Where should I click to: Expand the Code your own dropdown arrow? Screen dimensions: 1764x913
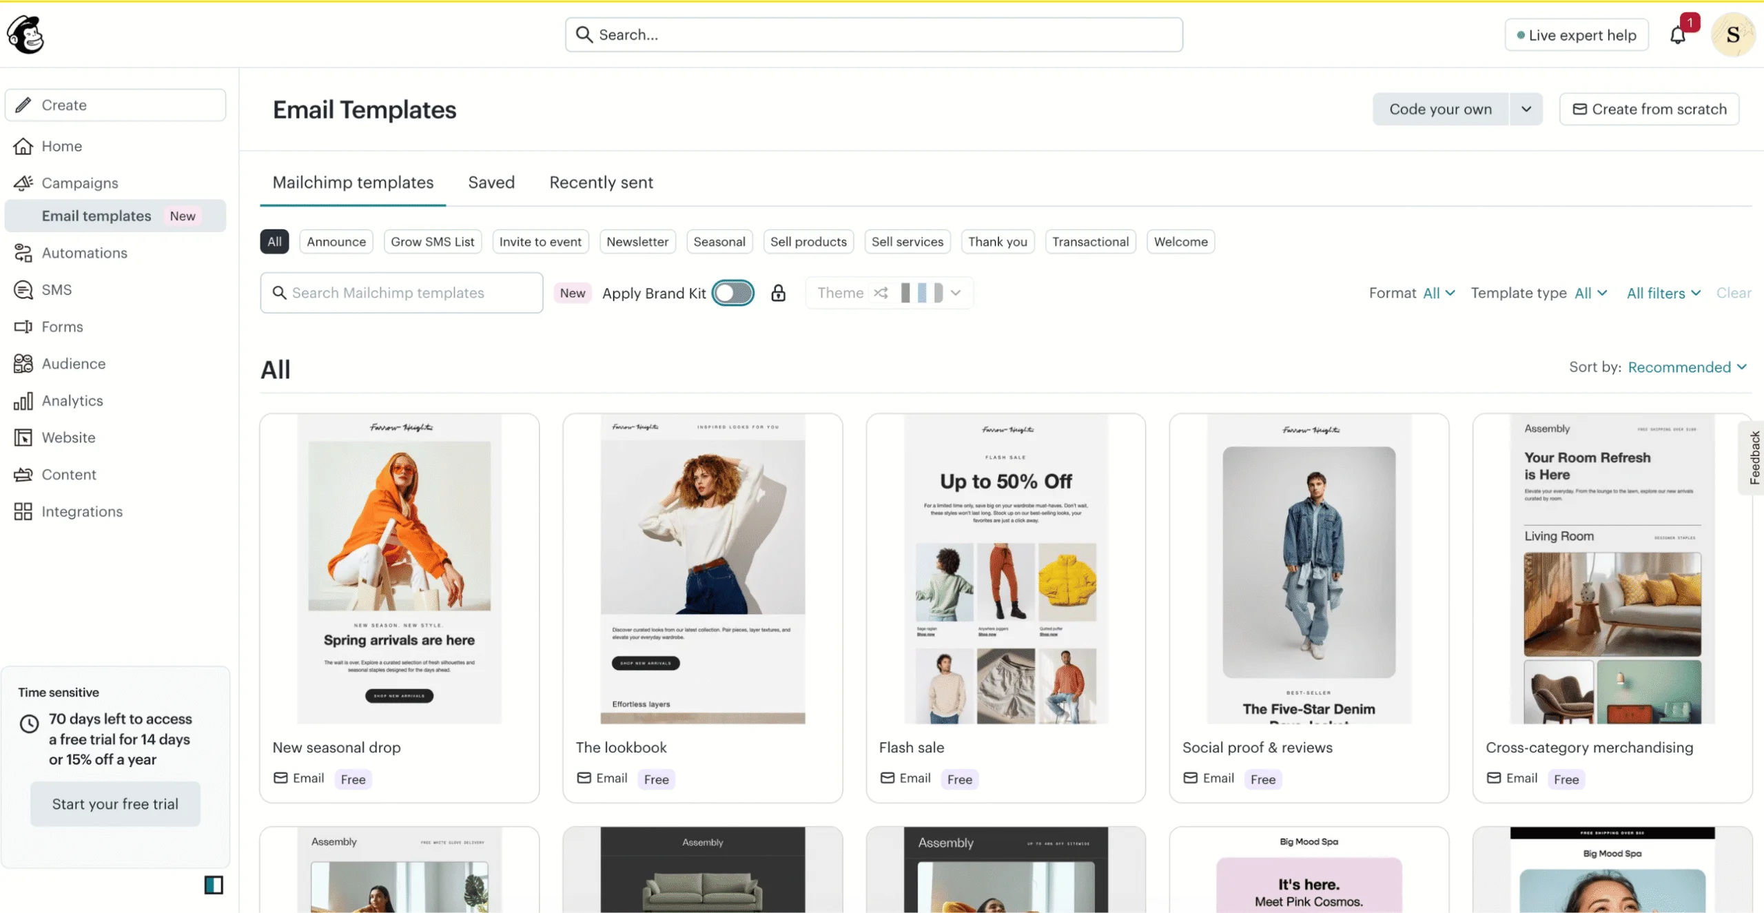(1526, 109)
